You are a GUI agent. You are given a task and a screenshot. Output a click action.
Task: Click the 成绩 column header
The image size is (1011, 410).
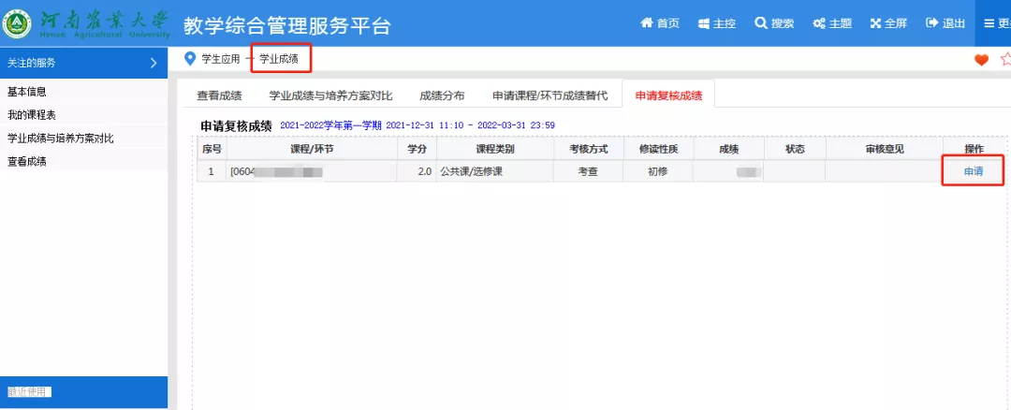coord(728,149)
